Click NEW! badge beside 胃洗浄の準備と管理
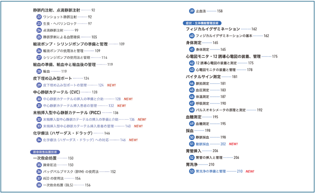Viewport: 315px width, 193px height. point(250,171)
